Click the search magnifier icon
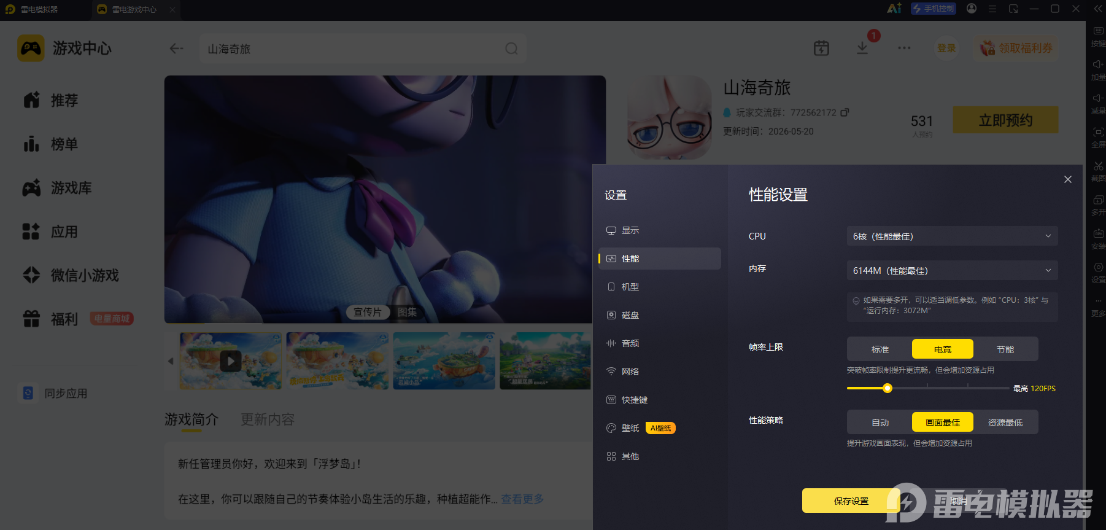Screen dimensions: 1106x530 (x=511, y=49)
